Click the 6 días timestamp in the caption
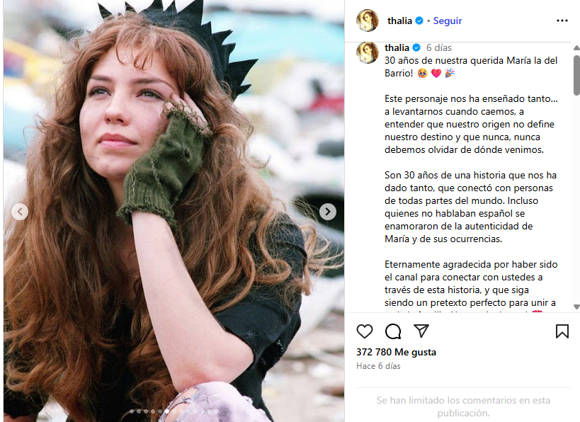Image resolution: width=580 pixels, height=422 pixels. click(x=438, y=47)
